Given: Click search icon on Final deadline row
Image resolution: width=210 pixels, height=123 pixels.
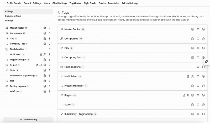Looking at the screenshot, I should [x=198, y=67].
